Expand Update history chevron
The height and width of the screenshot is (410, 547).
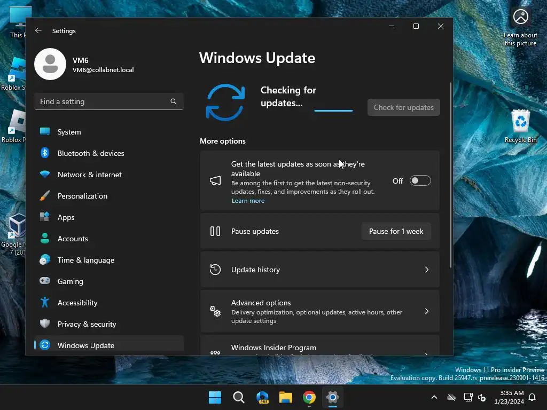[x=427, y=270]
